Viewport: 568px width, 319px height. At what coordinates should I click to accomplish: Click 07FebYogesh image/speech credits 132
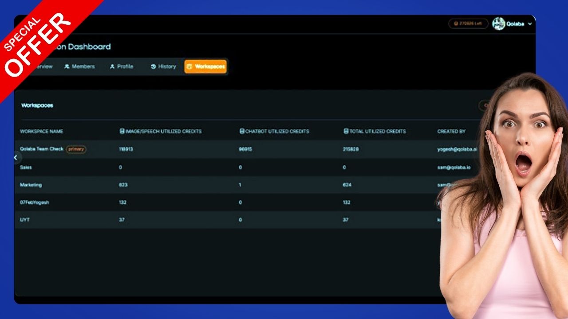[x=123, y=202]
